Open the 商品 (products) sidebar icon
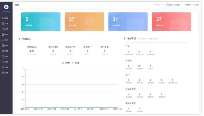Screen dimensions: 204x116 point(3,18)
